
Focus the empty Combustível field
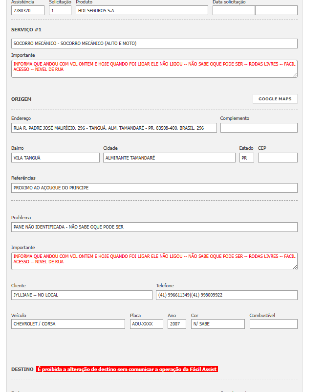(273, 324)
